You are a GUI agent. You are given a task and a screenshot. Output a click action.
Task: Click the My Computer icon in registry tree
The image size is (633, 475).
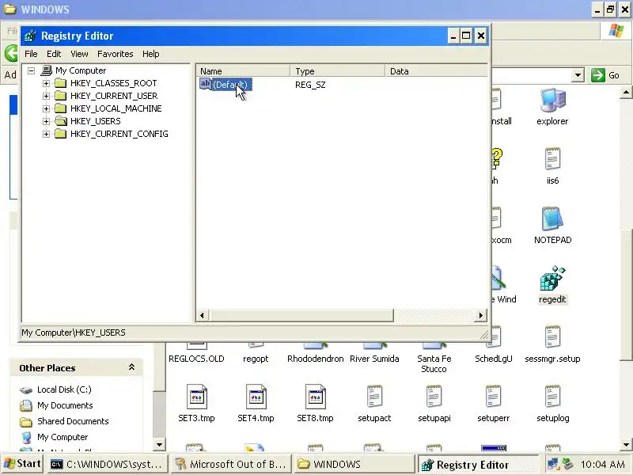pos(47,70)
